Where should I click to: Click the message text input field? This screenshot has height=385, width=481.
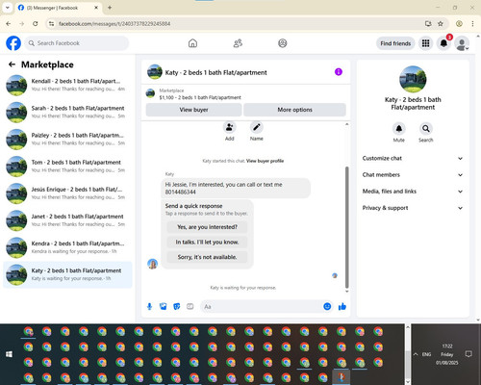coord(262,306)
